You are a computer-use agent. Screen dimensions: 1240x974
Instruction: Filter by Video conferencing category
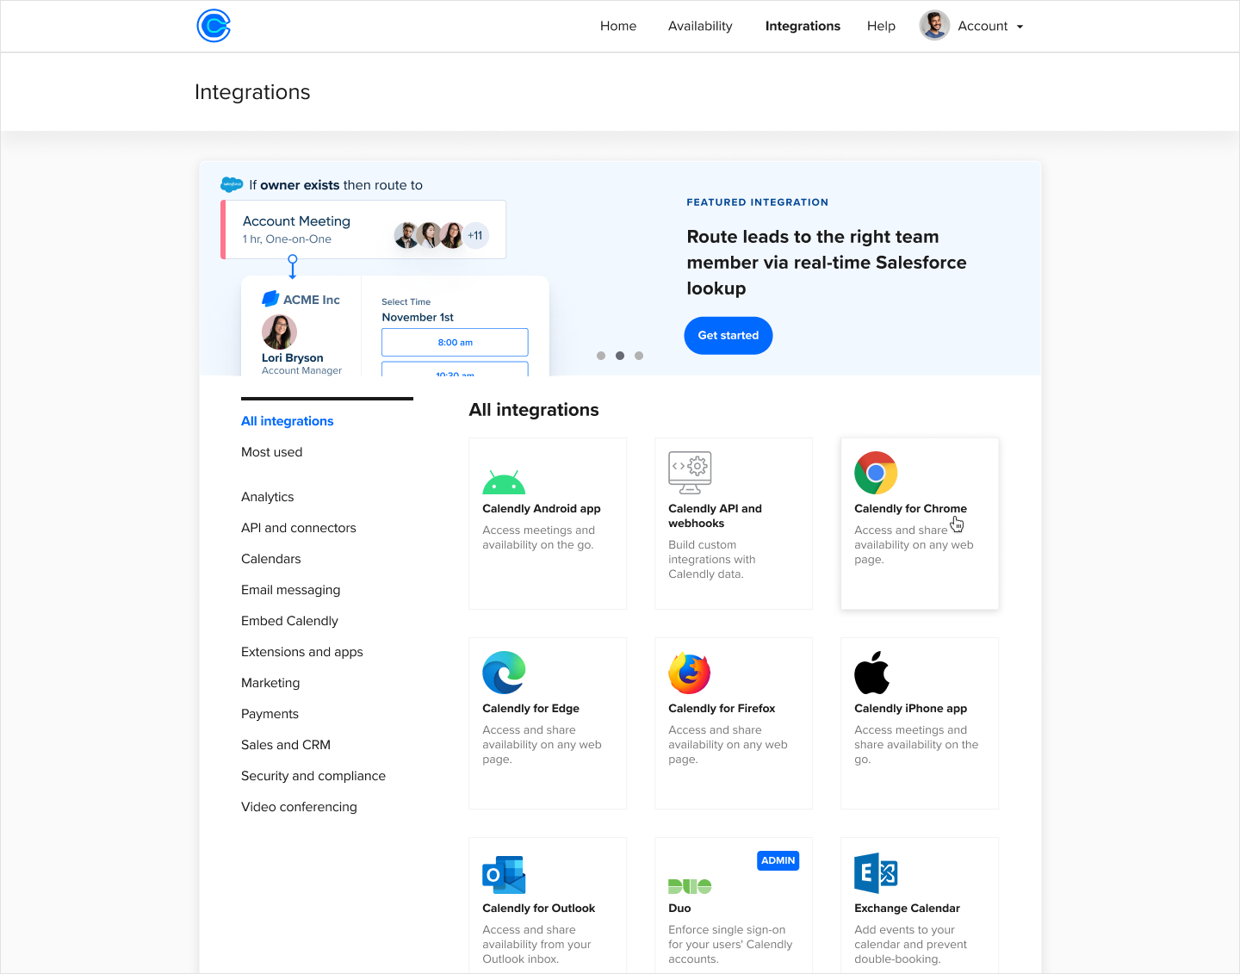tap(299, 807)
